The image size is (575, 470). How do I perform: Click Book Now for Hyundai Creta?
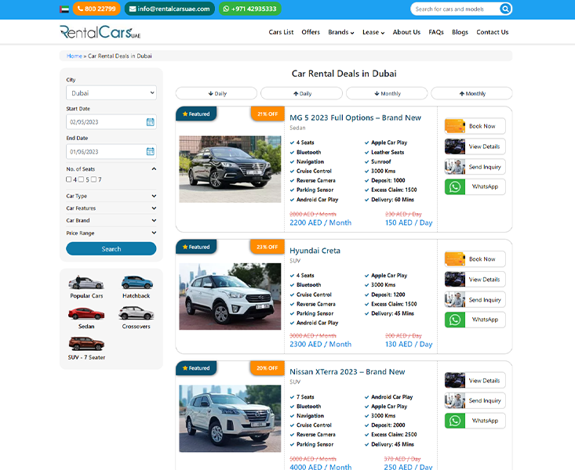(475, 259)
